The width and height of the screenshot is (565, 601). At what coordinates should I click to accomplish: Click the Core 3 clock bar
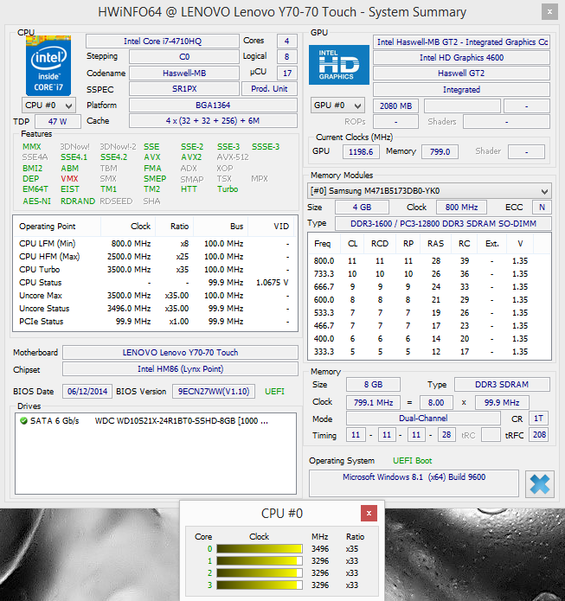coord(260,585)
